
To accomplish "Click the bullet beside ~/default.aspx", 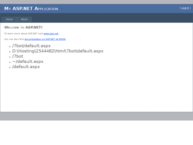I will (x=10, y=62).
